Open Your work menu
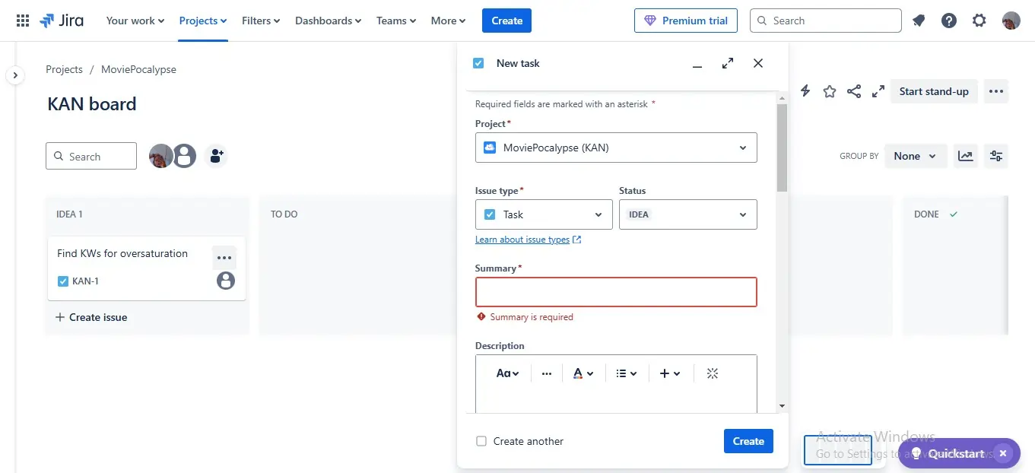1035x473 pixels. [x=135, y=21]
